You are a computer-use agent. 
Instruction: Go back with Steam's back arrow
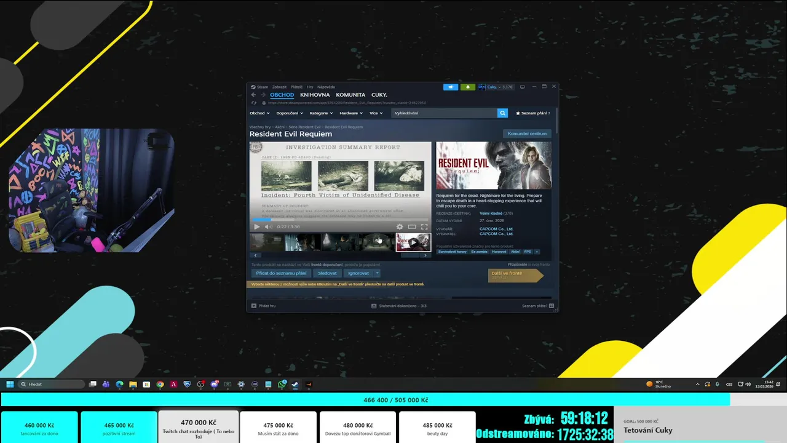click(253, 95)
